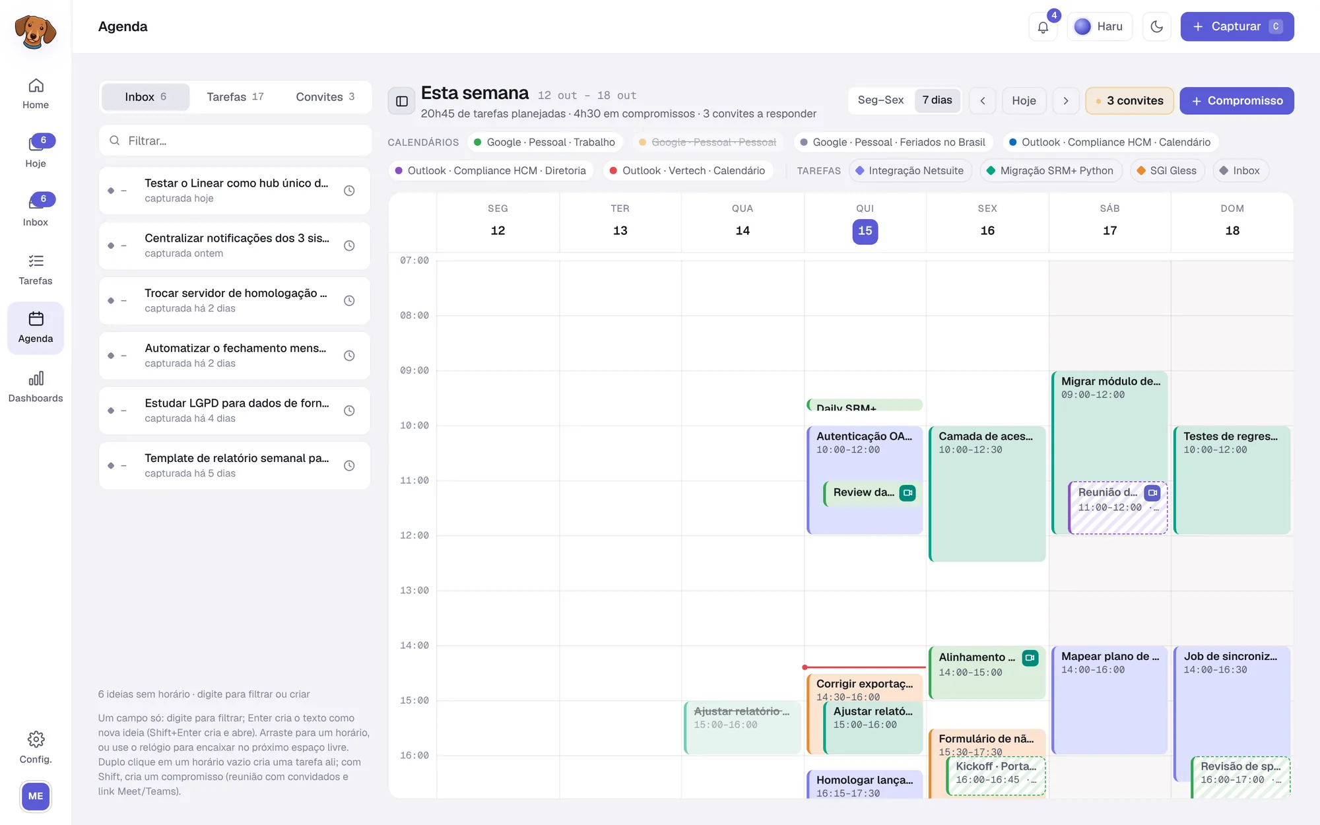Toggle Outlook Compliance HCM Diretoria filter
1320x825 pixels.
[x=490, y=170]
